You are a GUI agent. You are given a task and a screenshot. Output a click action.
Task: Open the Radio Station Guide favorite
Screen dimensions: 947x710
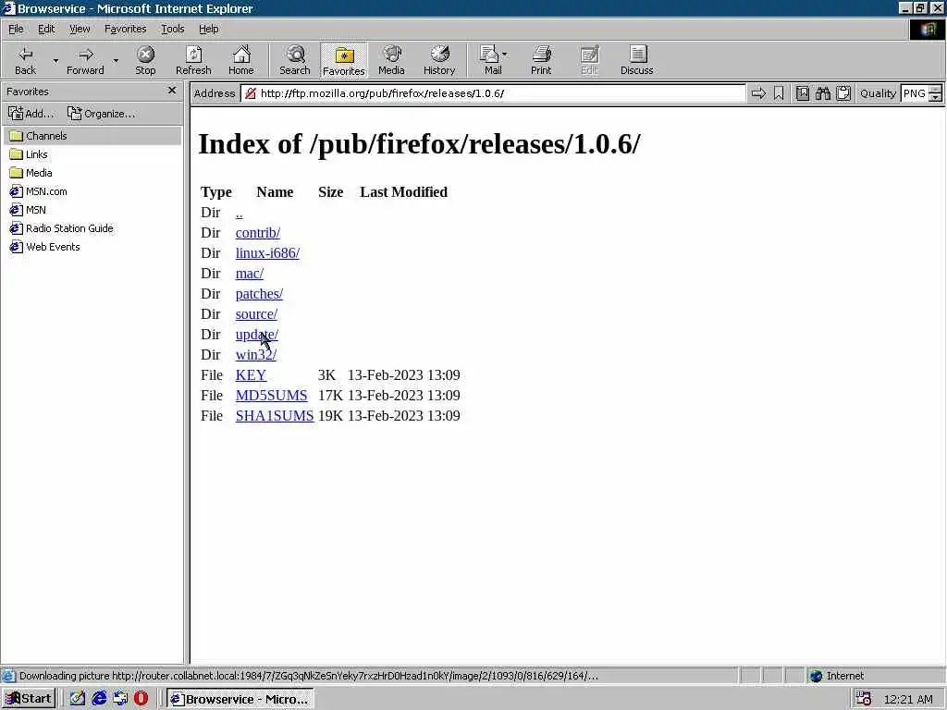coord(62,228)
